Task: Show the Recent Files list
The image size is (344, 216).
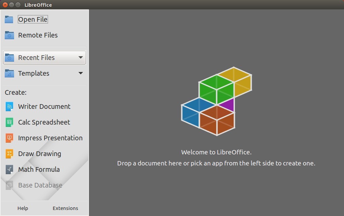Action: 44,58
